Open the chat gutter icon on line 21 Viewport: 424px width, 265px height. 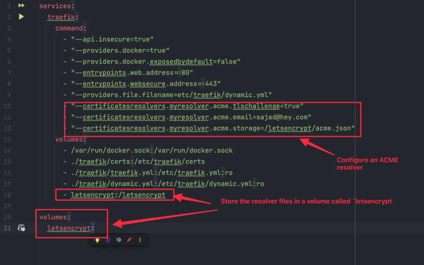(22, 228)
